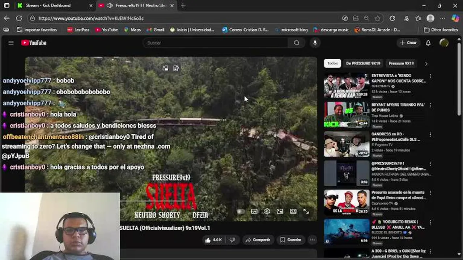The width and height of the screenshot is (463, 260).
Task: Open BRYANT MYERS TIRANDO PAL' DE PUÑOS thumbnail
Action: [x=347, y=115]
